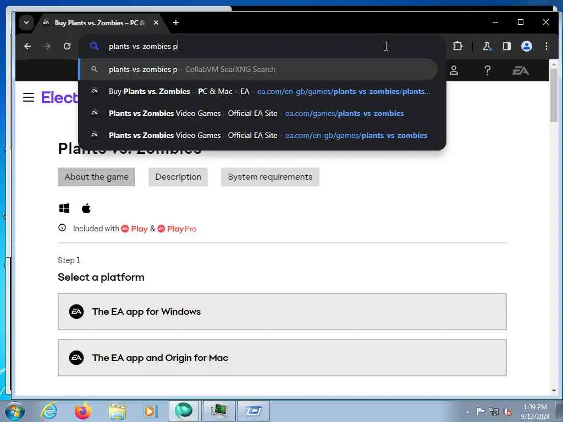Select the About the game tab
563x422 pixels.
tap(97, 177)
